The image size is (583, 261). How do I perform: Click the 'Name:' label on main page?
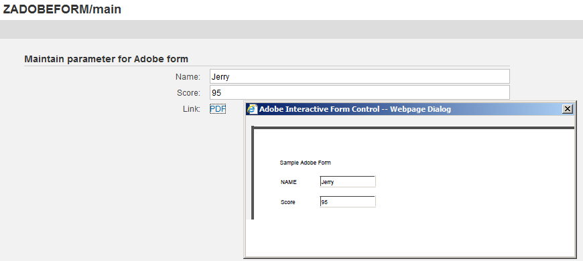188,77
